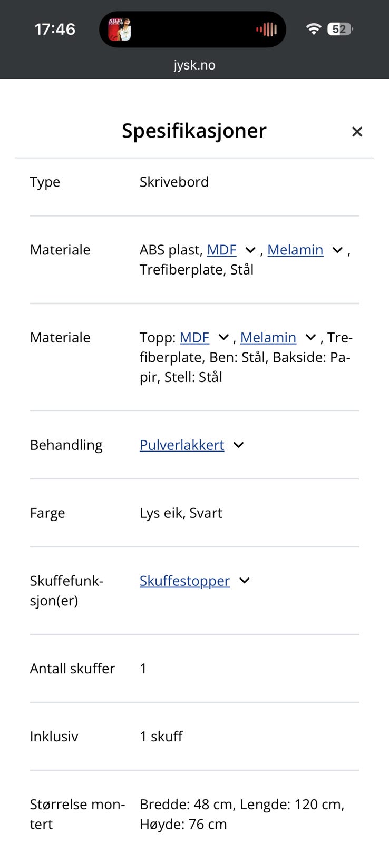Expand chevron after Melamin in first Materiale row
Image resolution: width=389 pixels, height=843 pixels.
(x=337, y=250)
